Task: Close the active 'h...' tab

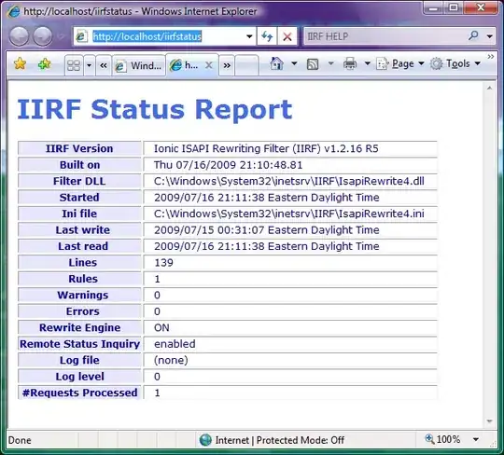Action: click(x=209, y=65)
